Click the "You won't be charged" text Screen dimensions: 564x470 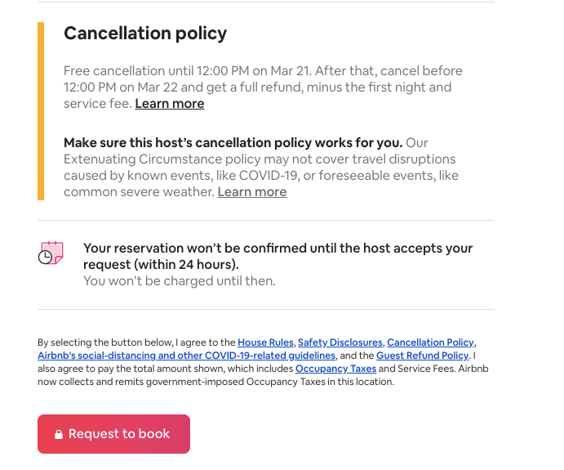pyautogui.click(x=180, y=281)
